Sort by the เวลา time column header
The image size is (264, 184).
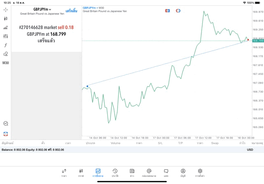[68, 143]
